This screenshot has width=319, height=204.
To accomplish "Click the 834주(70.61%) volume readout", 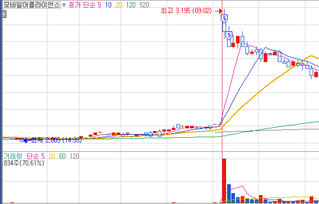I will pyautogui.click(x=23, y=163).
